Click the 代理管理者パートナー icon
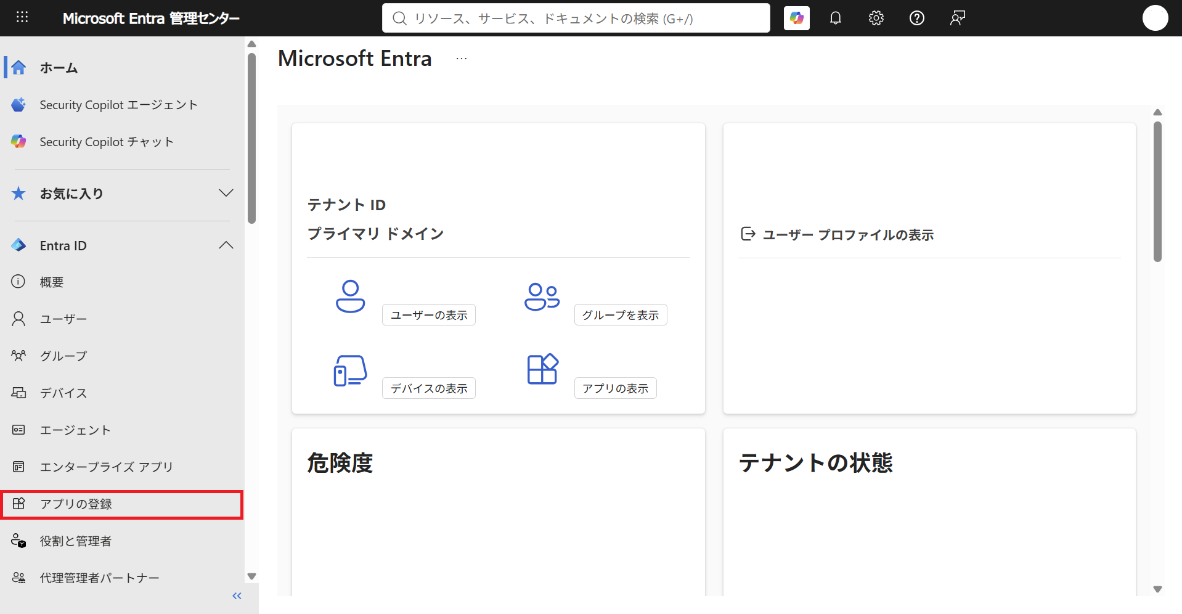This screenshot has height=614, width=1182. (x=18, y=578)
